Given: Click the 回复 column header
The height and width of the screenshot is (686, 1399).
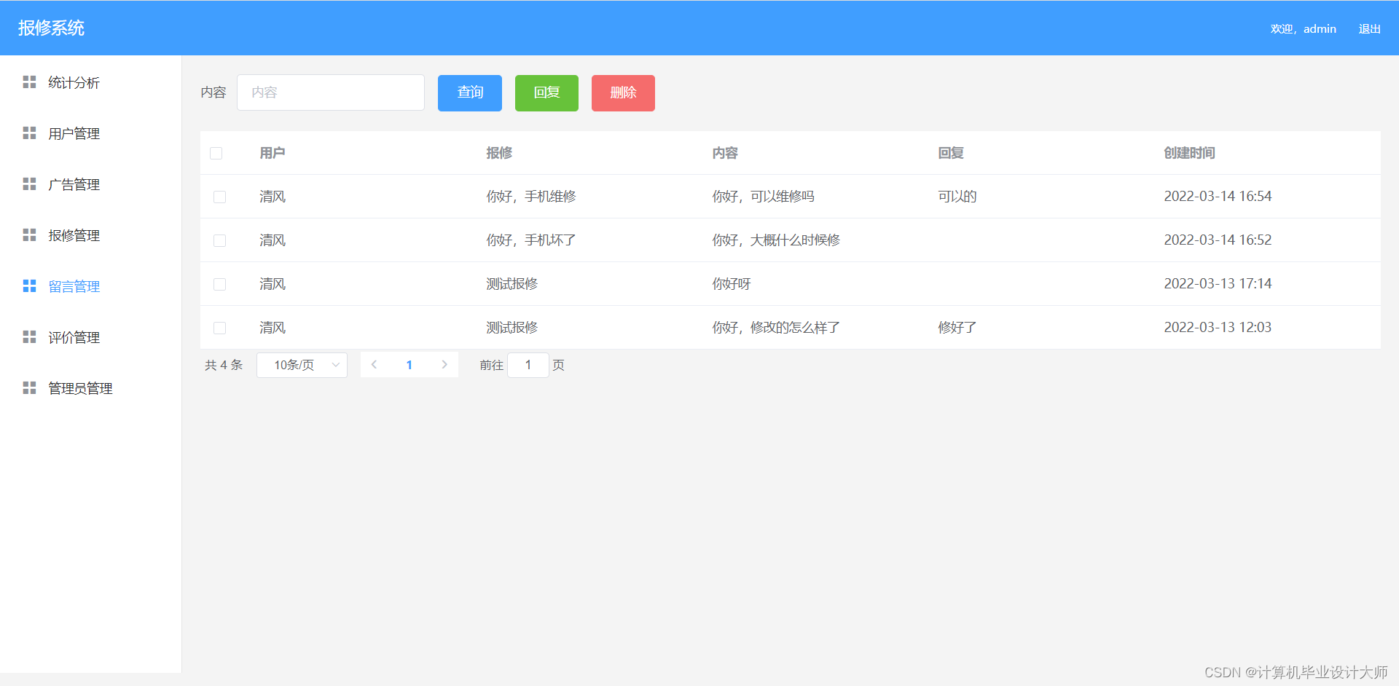Looking at the screenshot, I should point(951,153).
